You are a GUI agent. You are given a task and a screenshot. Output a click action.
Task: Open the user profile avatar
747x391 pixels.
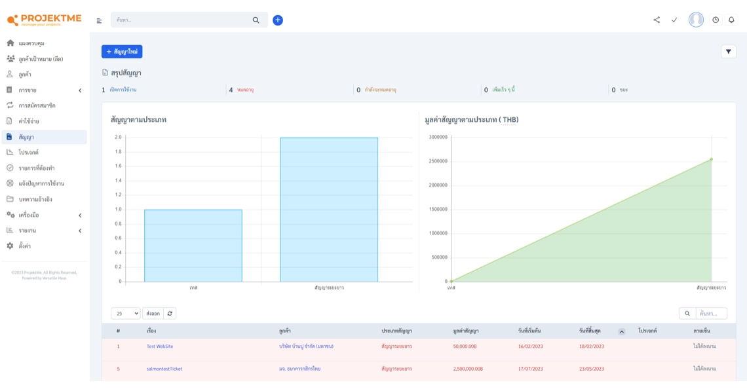pos(696,20)
